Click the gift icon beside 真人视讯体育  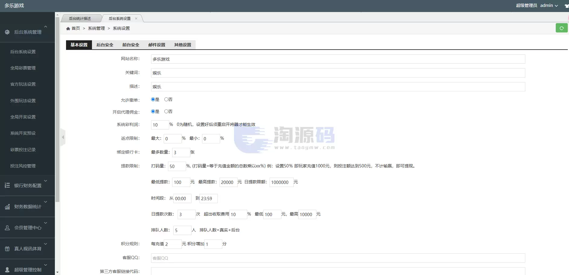point(7,249)
